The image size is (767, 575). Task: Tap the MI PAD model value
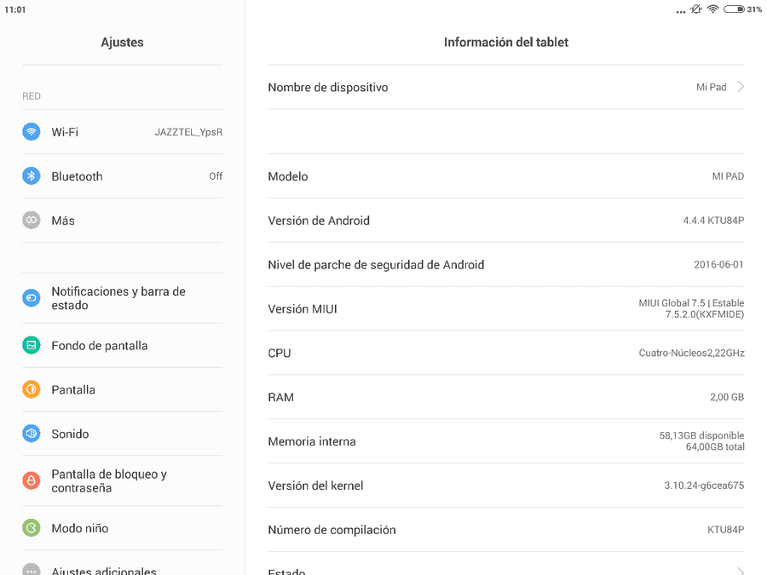(x=728, y=176)
